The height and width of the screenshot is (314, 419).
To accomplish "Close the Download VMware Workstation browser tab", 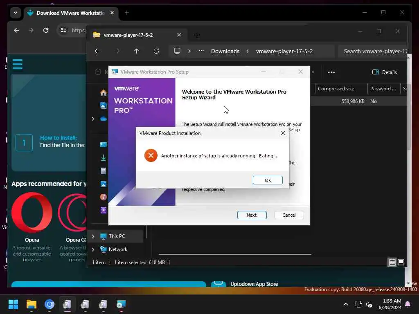I will pos(112,13).
